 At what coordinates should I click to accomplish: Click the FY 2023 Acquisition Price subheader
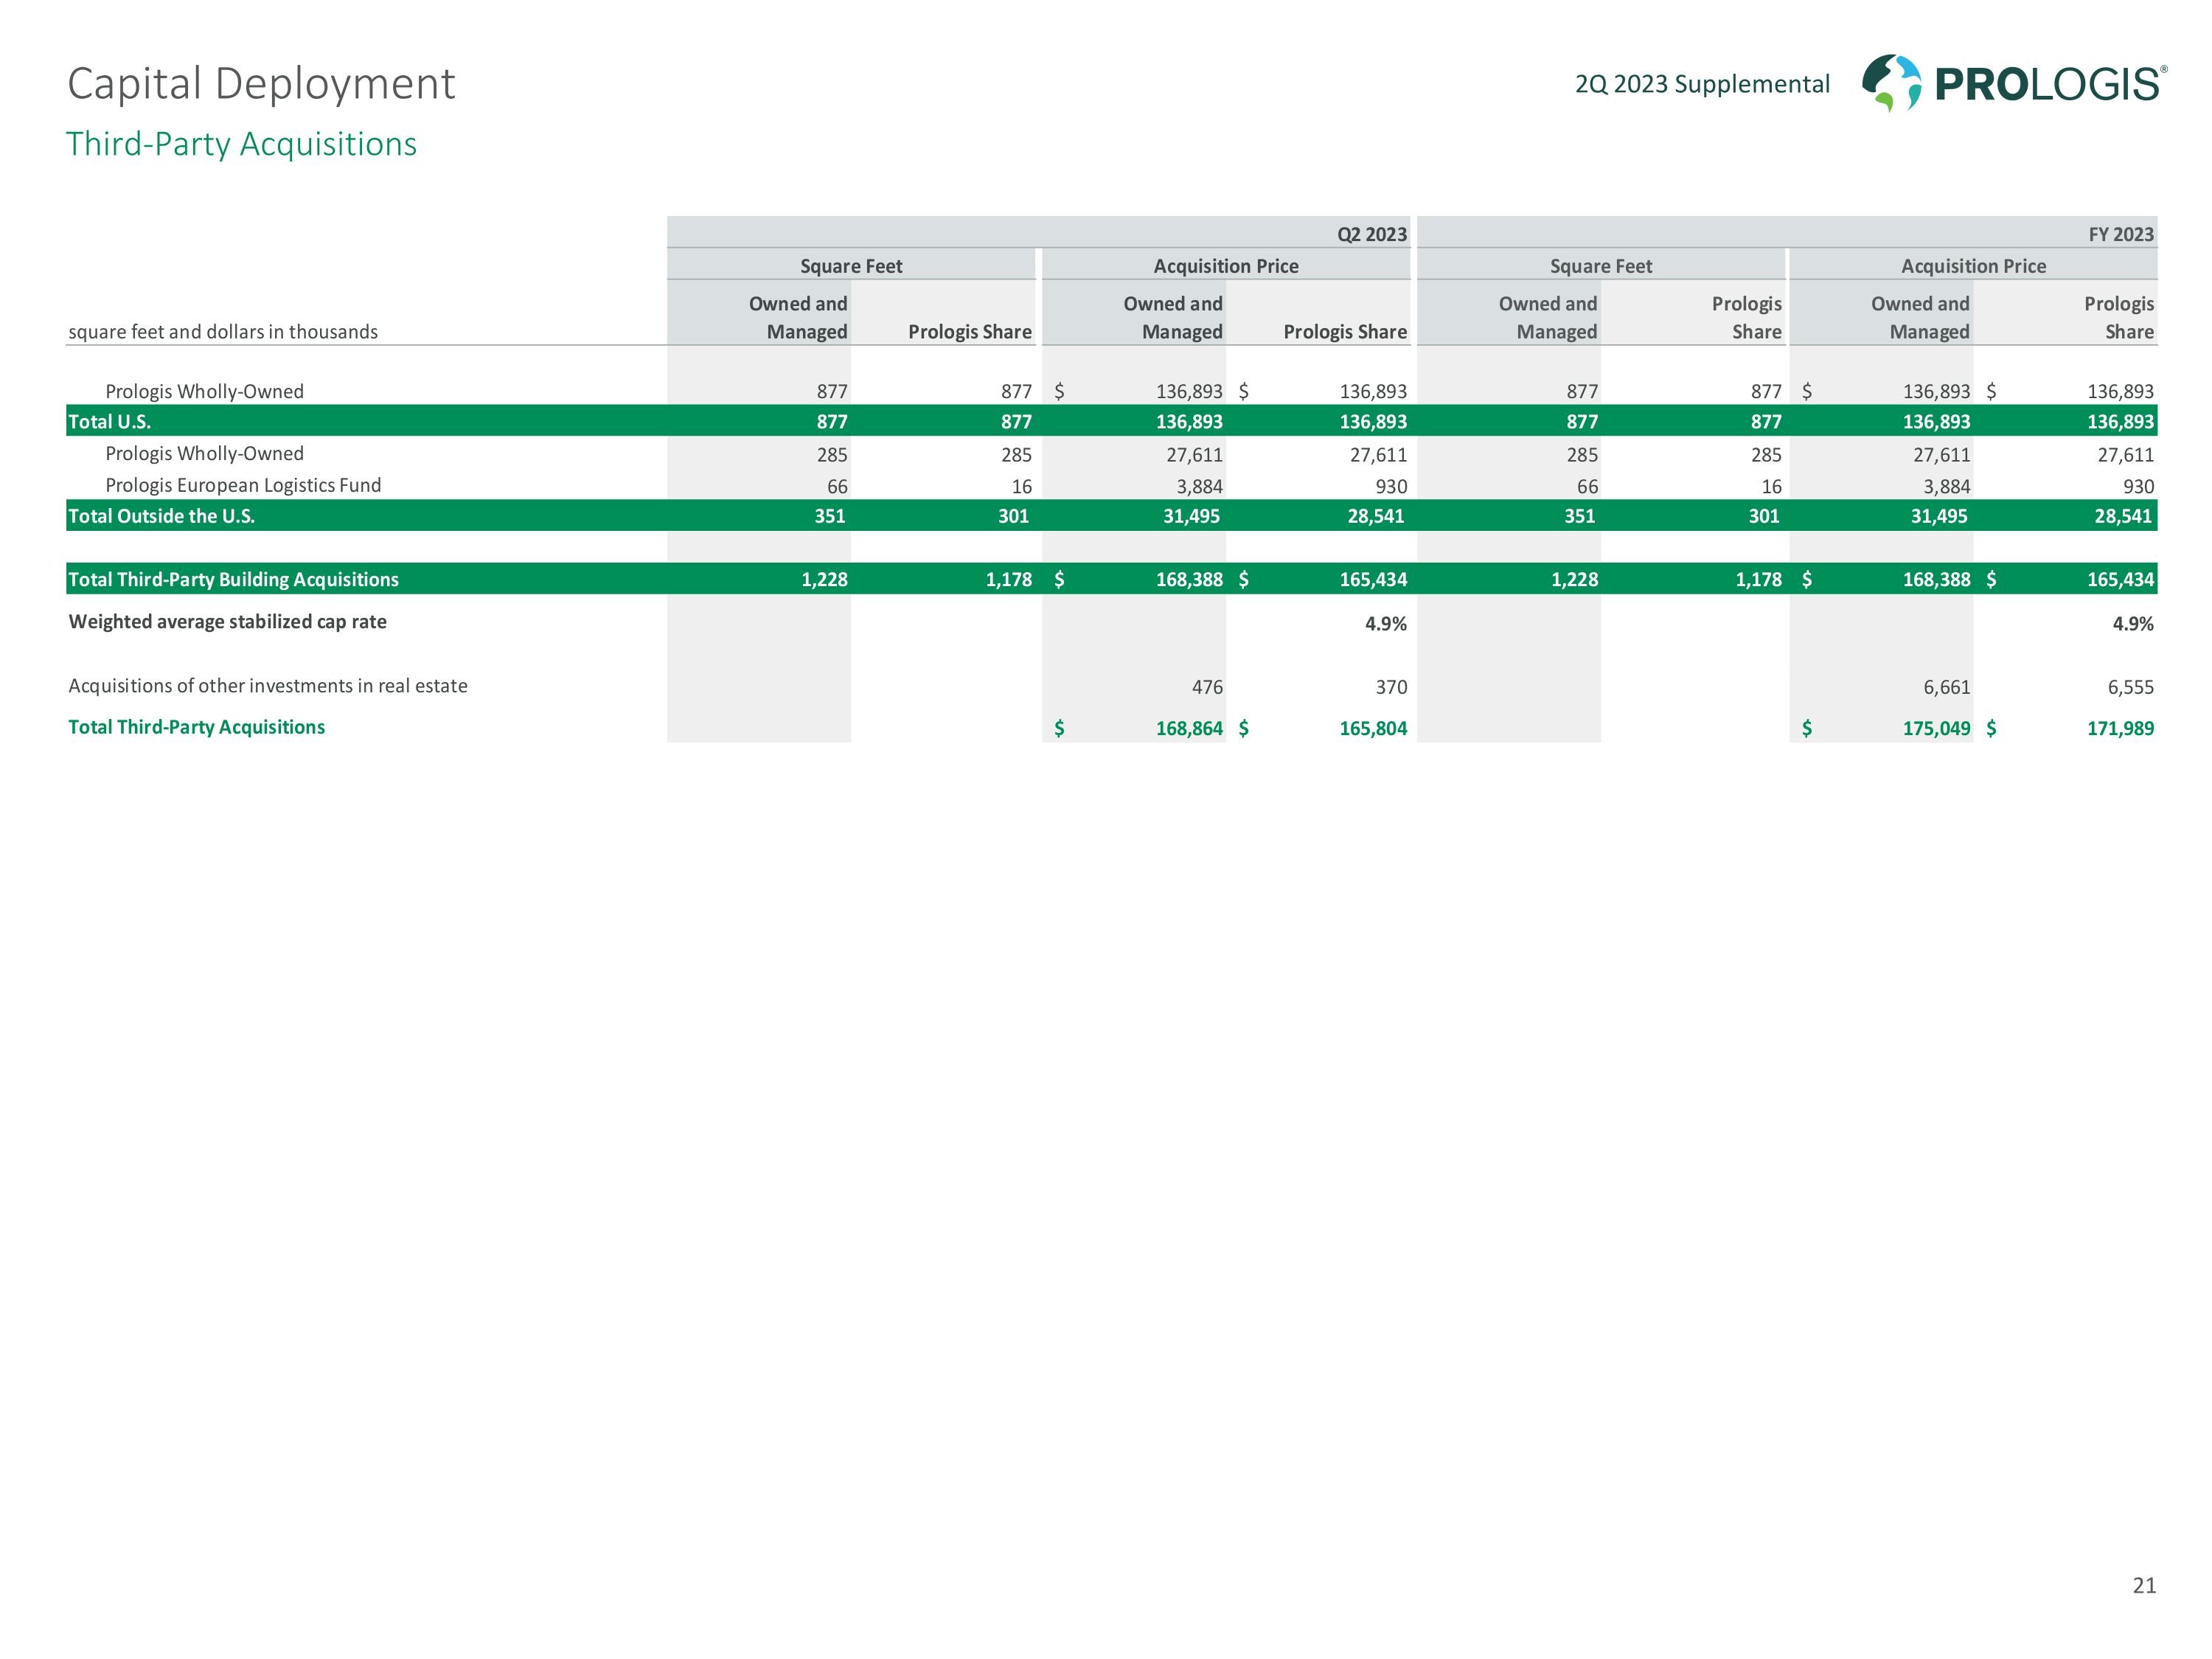click(x=1973, y=266)
